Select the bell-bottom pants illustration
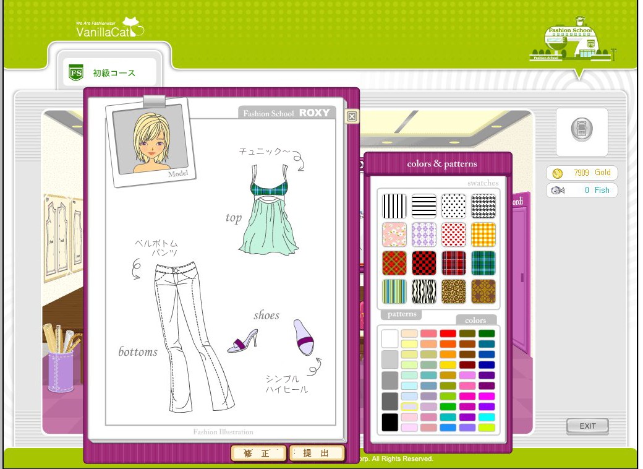This screenshot has height=469, width=643. [193, 337]
